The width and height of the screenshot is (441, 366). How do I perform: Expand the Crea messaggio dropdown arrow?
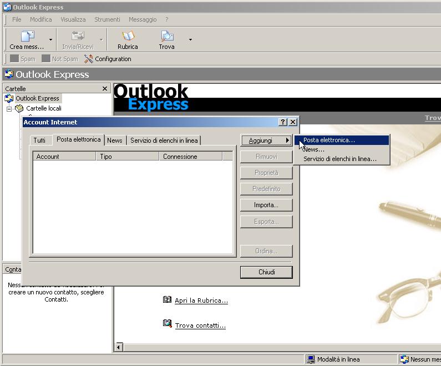pos(51,40)
